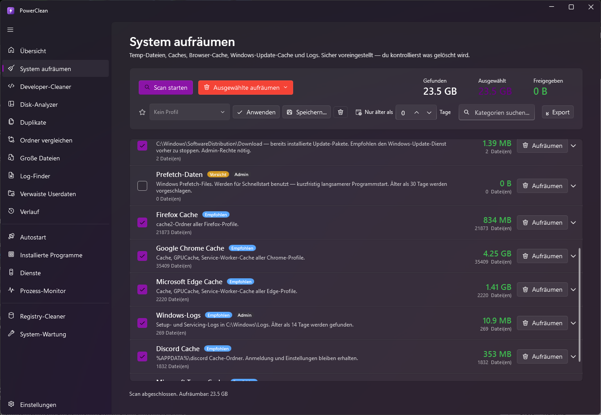601x415 pixels.
Task: Click the Verwaiste Userdaten folder icon
Action: click(11, 193)
